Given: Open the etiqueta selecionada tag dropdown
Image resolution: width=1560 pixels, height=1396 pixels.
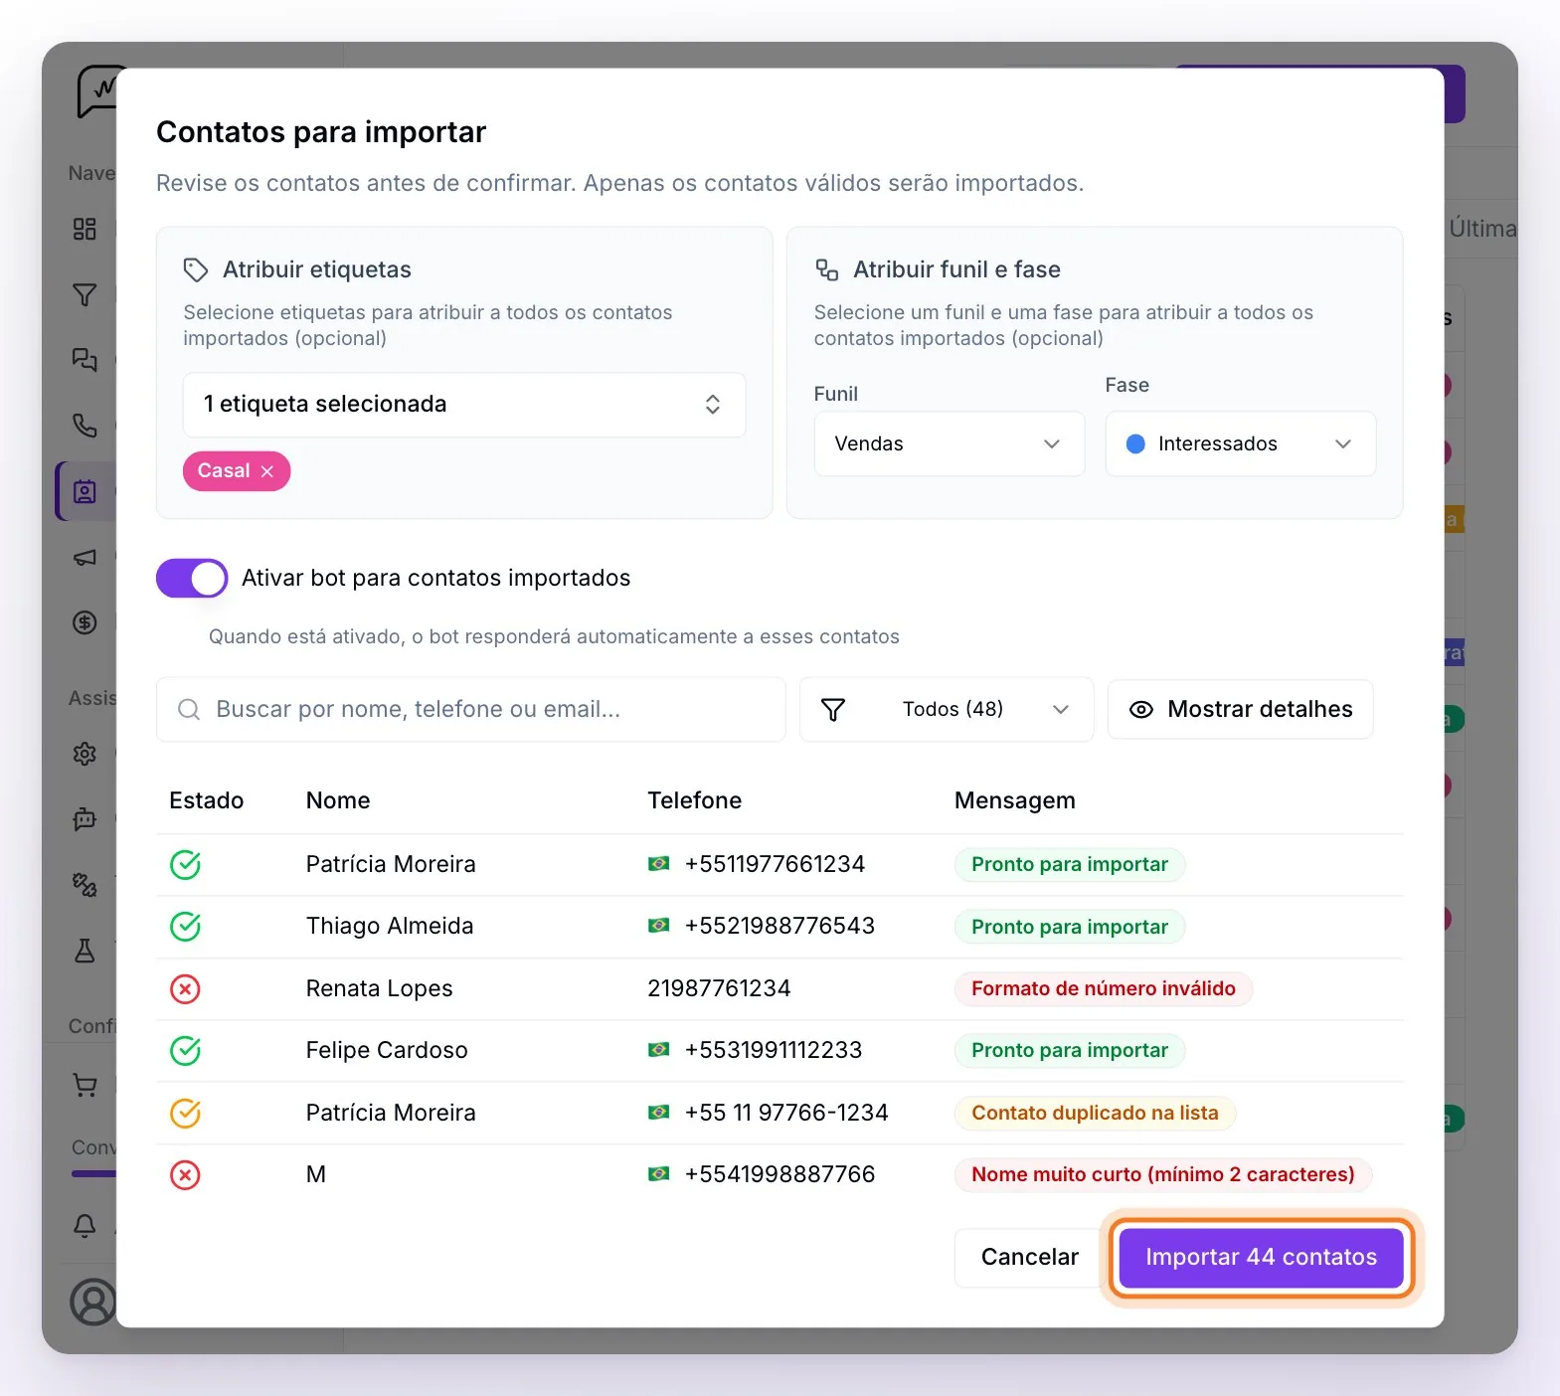Looking at the screenshot, I should (x=464, y=405).
